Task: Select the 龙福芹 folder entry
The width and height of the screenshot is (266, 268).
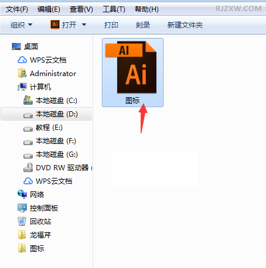Action: (x=40, y=235)
